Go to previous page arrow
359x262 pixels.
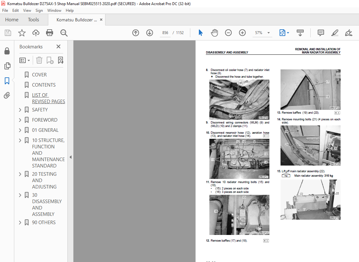point(136,33)
